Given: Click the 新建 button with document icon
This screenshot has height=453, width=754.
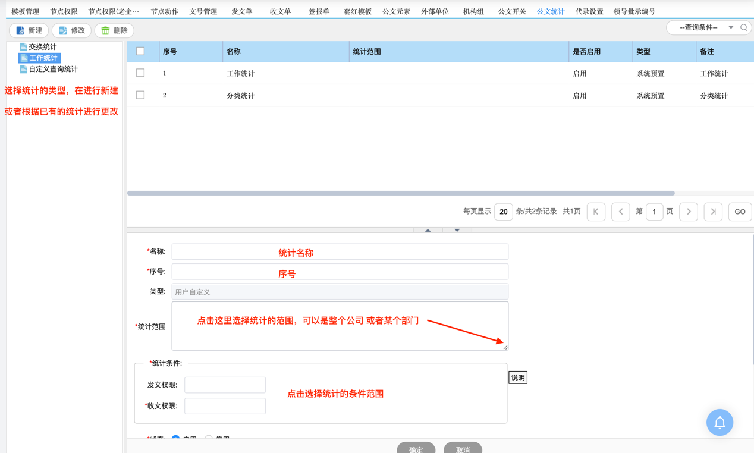Looking at the screenshot, I should (29, 30).
